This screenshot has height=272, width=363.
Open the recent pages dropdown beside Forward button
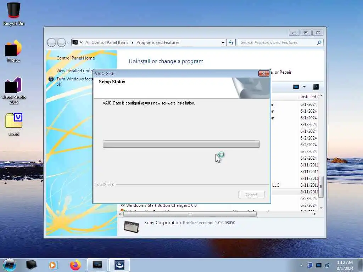(68, 42)
